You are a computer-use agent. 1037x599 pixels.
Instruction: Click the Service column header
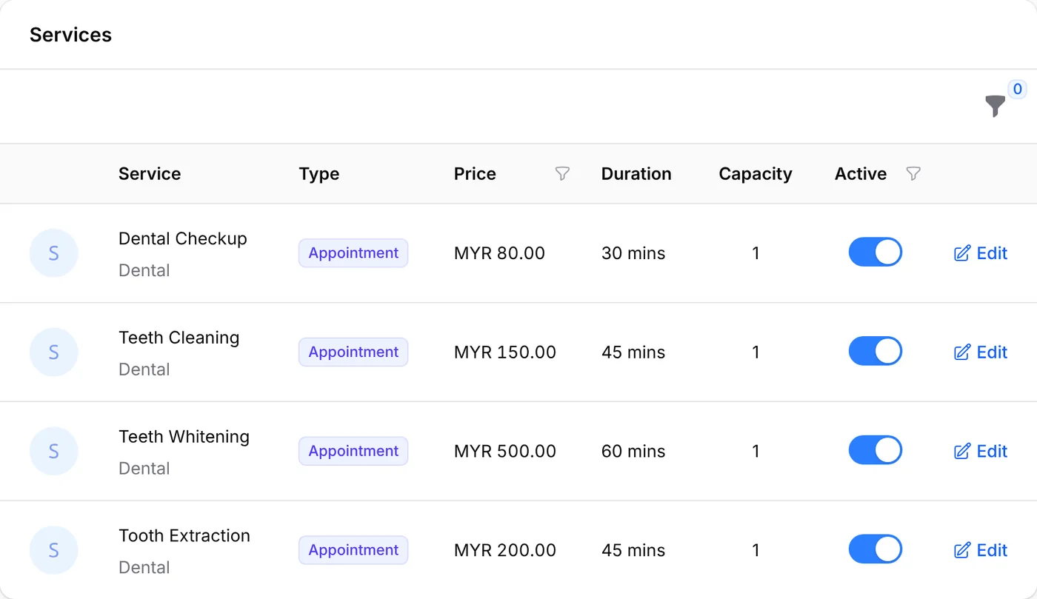point(150,174)
